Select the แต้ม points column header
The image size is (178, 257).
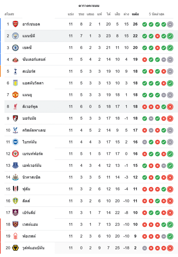(x=135, y=14)
